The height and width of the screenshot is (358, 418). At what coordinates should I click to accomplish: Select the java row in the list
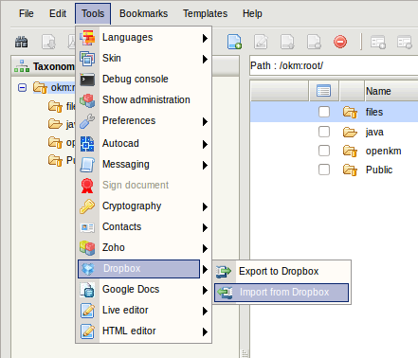point(334,132)
